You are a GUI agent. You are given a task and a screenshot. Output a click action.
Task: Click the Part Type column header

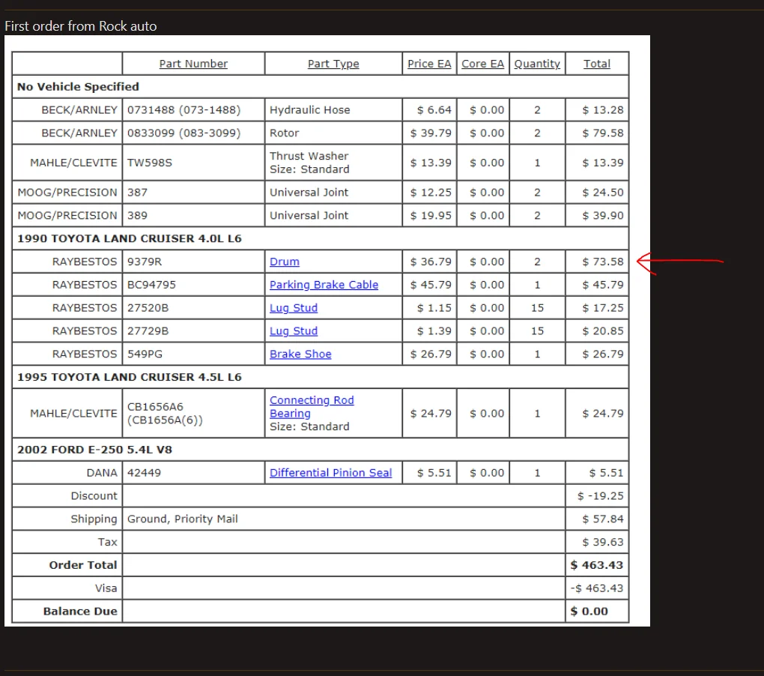tap(333, 64)
